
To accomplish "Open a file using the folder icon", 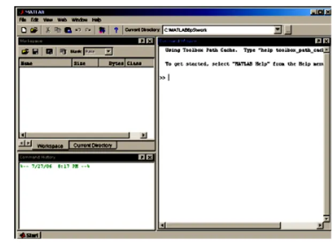I will coord(34,30).
